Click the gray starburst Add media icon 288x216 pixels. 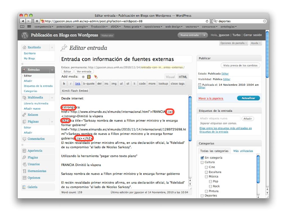[83, 77]
